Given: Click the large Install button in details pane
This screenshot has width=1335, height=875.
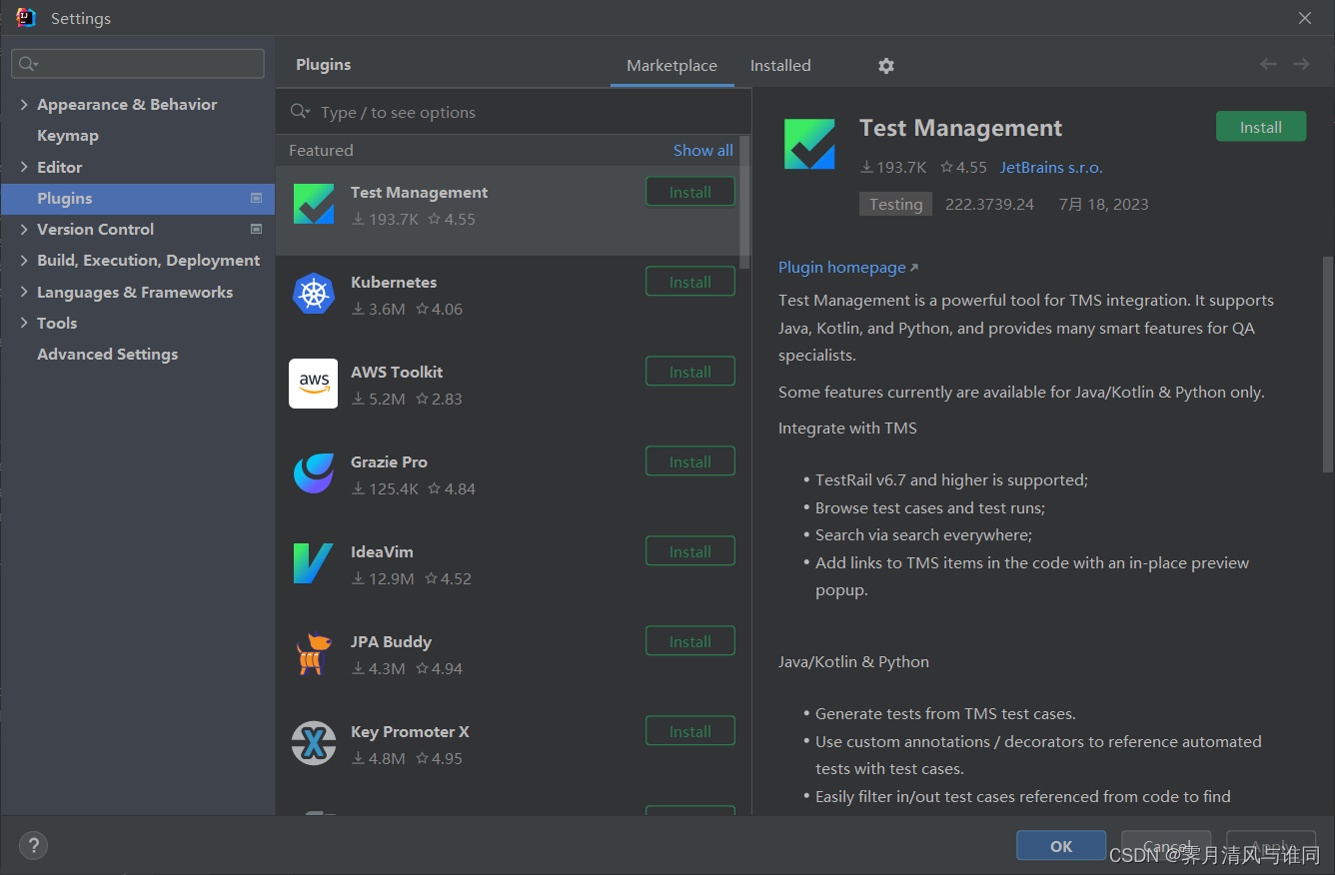Looking at the screenshot, I should pyautogui.click(x=1261, y=127).
